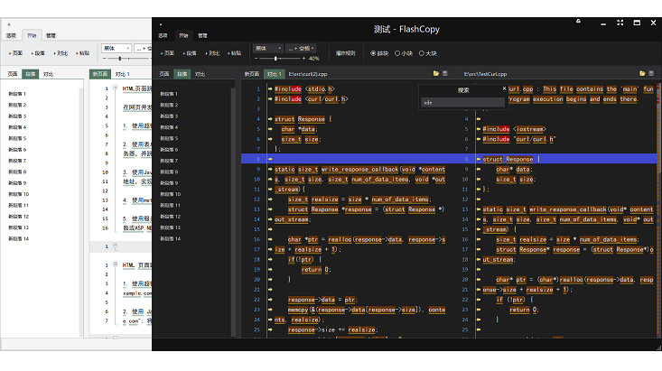662x371 pixels.
Task: Open the 对比 1 document tab in dark window
Action: tap(274, 73)
